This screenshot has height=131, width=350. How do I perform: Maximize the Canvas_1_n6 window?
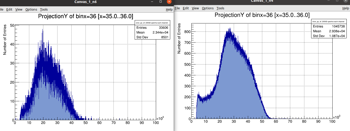point(161,2)
